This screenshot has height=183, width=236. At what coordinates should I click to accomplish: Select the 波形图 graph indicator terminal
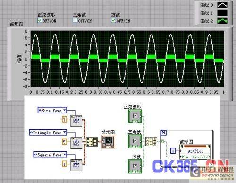pos(109,141)
